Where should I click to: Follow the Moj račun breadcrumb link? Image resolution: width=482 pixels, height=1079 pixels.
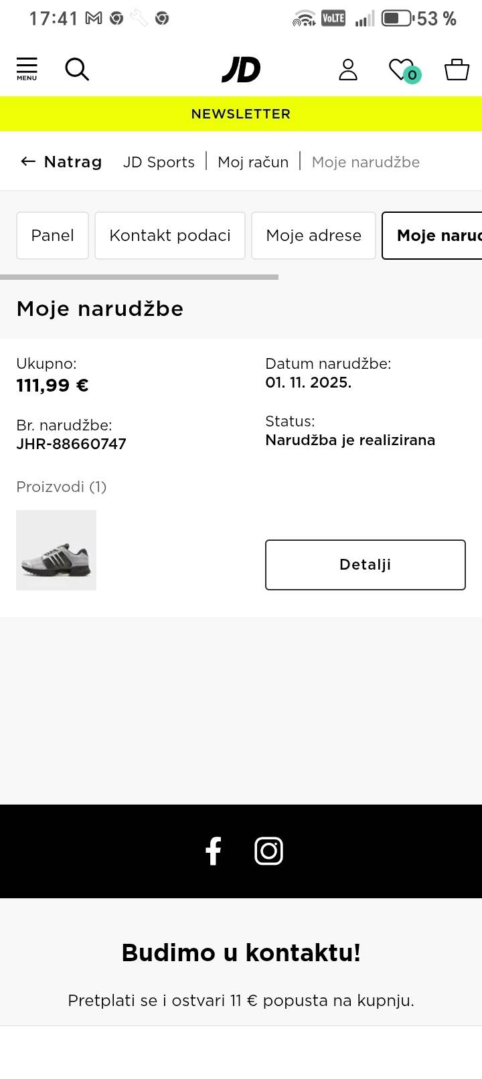(253, 162)
